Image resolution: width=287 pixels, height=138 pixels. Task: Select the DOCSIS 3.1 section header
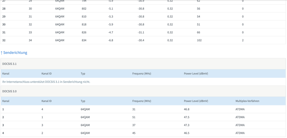(x=9, y=64)
